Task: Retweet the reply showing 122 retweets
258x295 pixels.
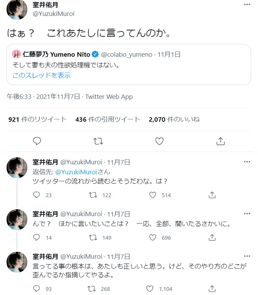Action: pos(93,195)
